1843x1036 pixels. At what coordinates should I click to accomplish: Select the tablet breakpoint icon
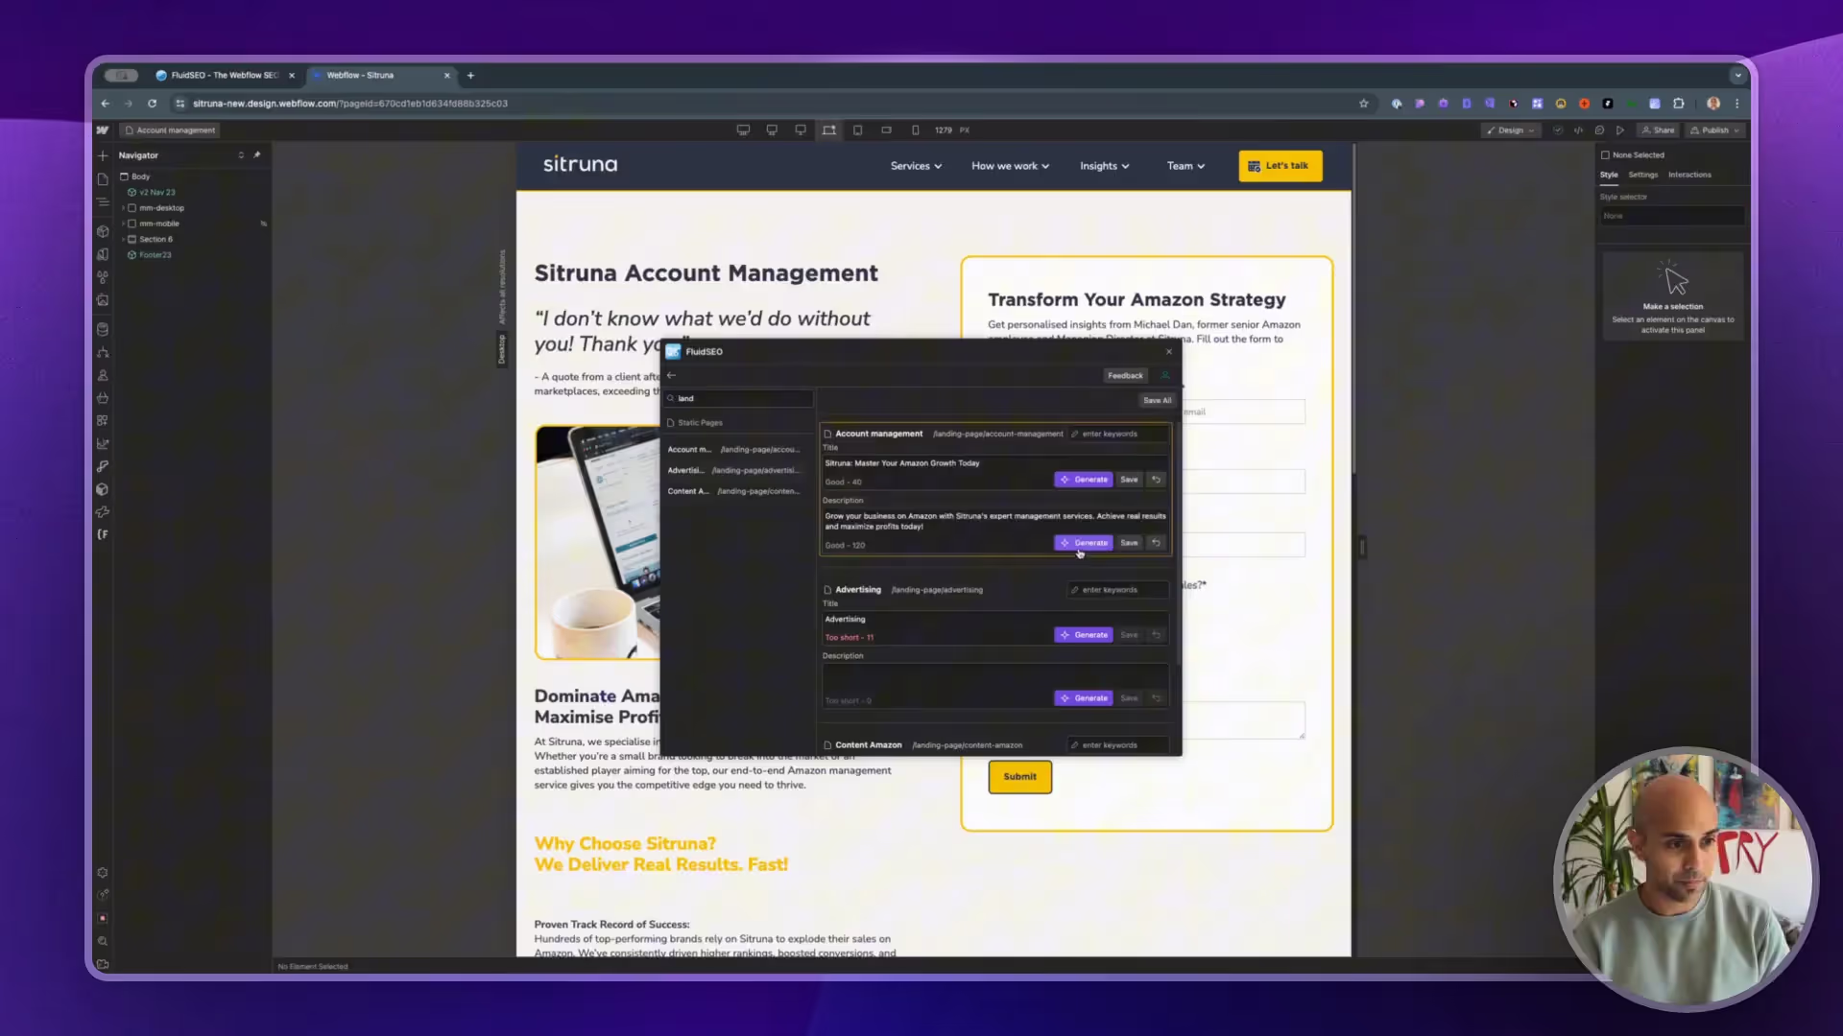pyautogui.click(x=858, y=130)
